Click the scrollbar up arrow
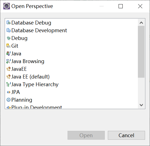Viewport: 150px width, 146px height. coord(141,23)
